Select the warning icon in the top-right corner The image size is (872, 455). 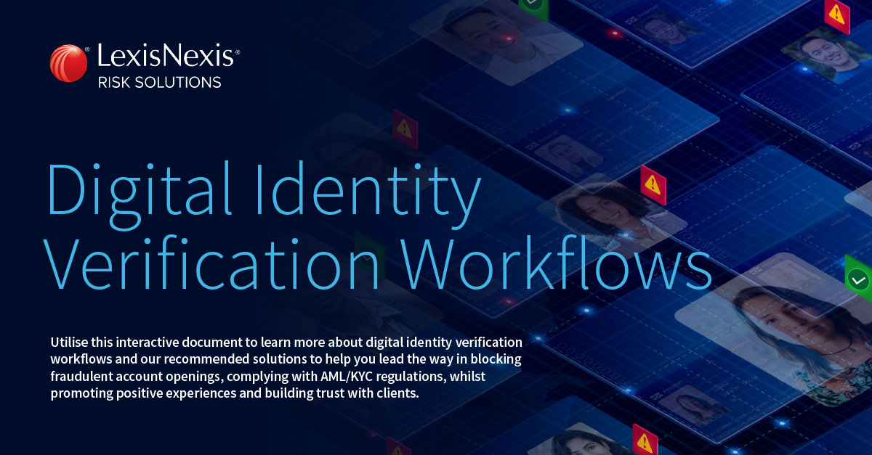tap(837, 15)
